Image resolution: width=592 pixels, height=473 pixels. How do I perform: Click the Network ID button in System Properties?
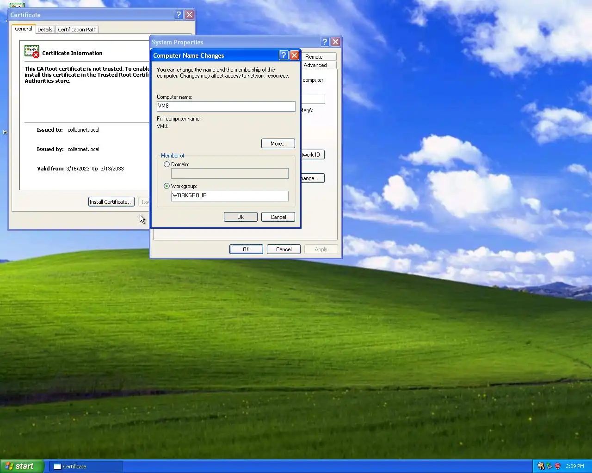pyautogui.click(x=313, y=155)
